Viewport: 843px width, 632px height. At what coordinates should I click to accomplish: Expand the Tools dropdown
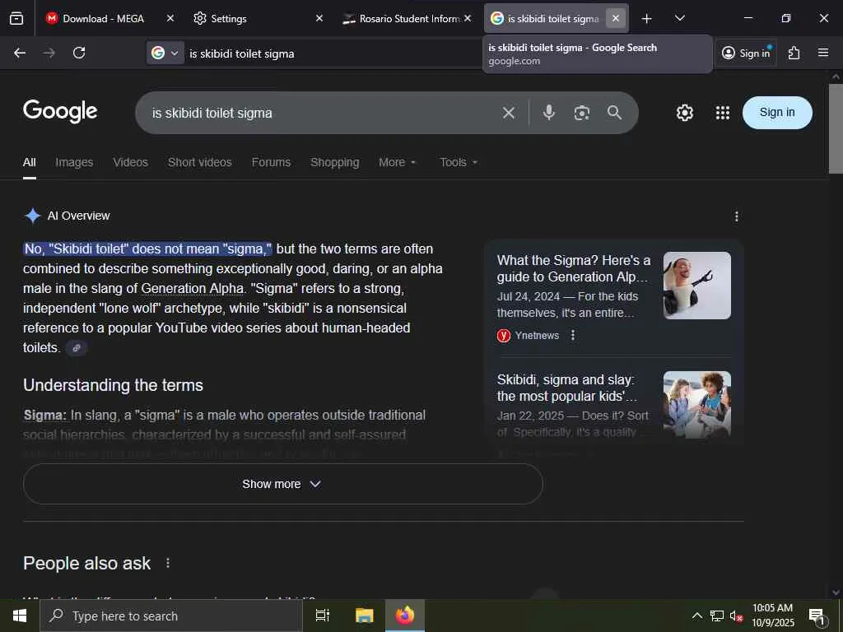tap(459, 162)
